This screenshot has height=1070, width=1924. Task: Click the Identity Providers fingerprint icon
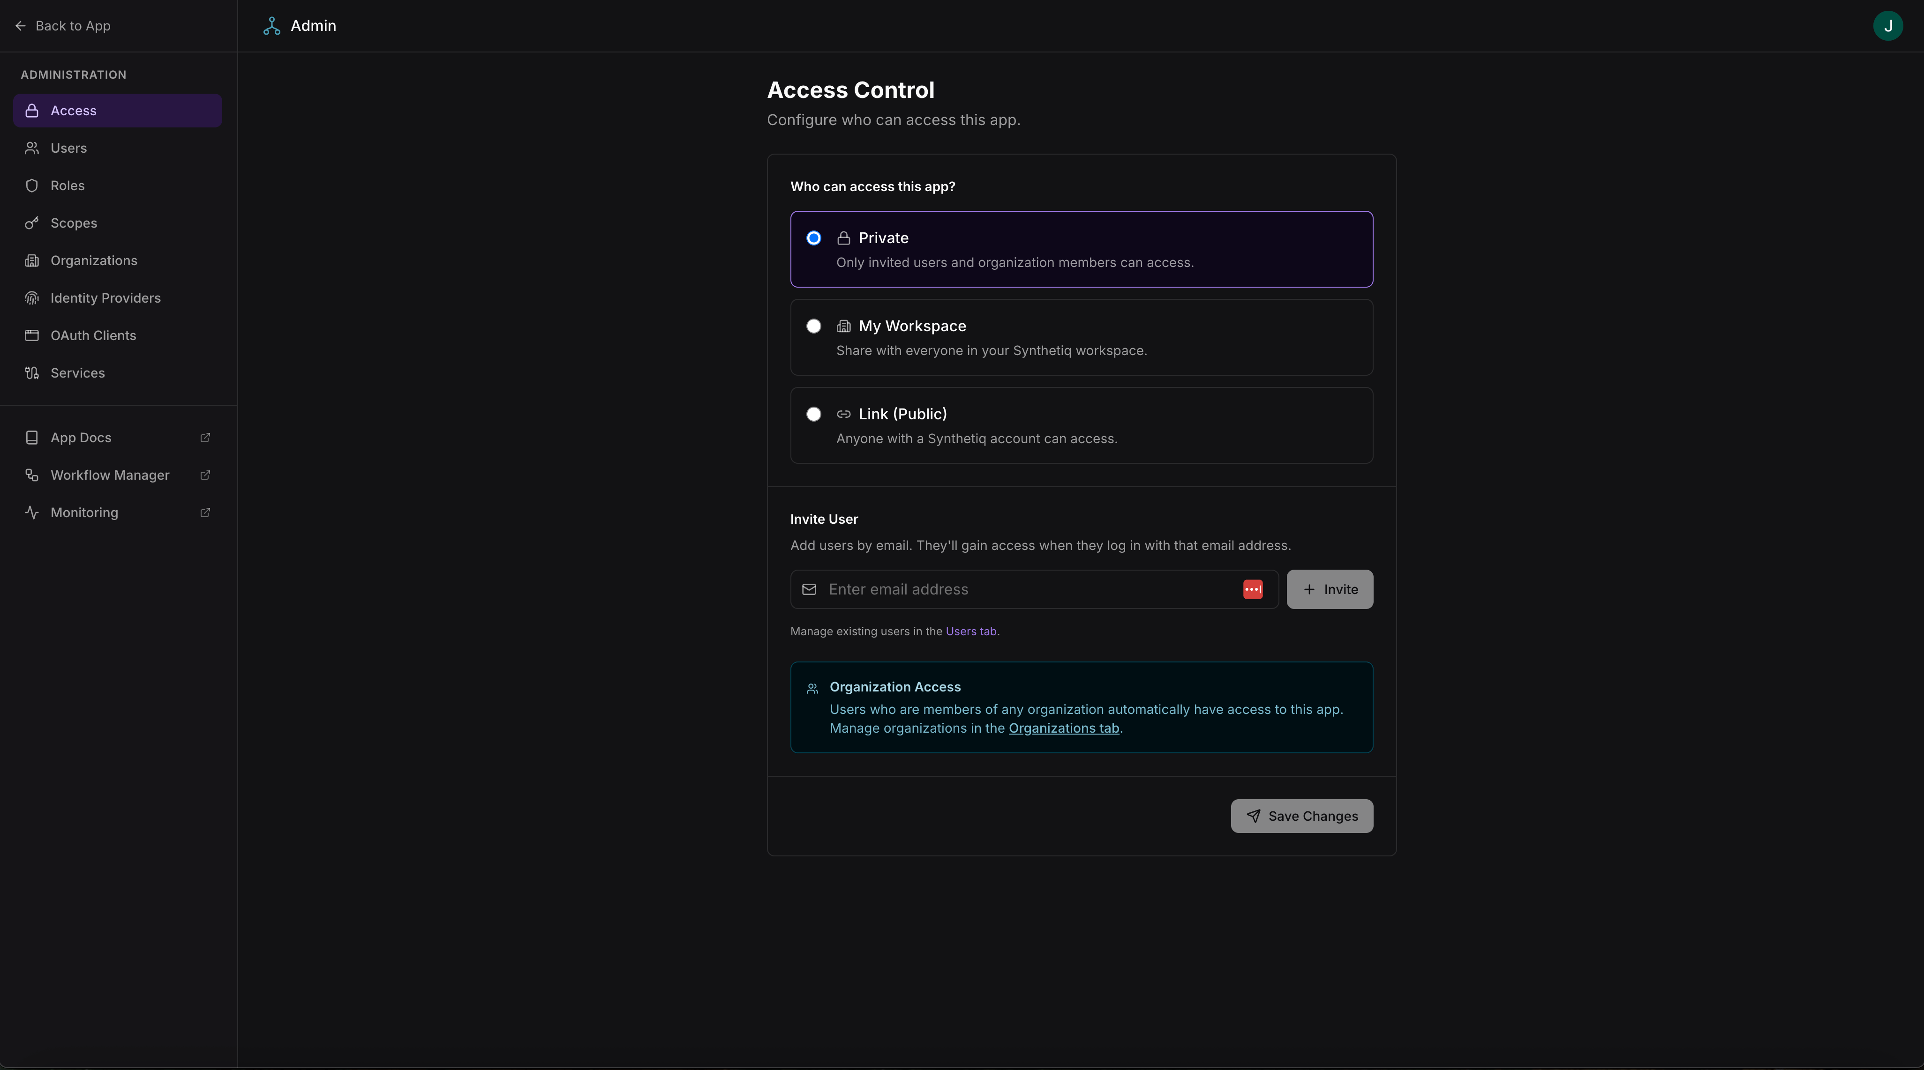pos(31,298)
